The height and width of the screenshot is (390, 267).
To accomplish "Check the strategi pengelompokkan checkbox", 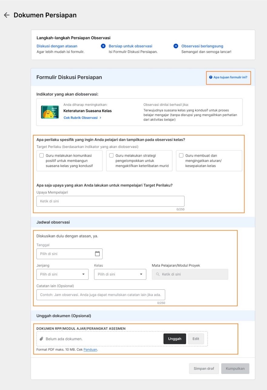I will pos(112,155).
